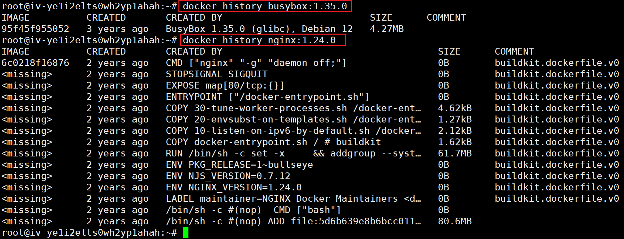Viewport: 624px width, 239px height.
Task: Click the LABEL maintainer=NGINX Docker Maintainers line
Action: [293, 199]
